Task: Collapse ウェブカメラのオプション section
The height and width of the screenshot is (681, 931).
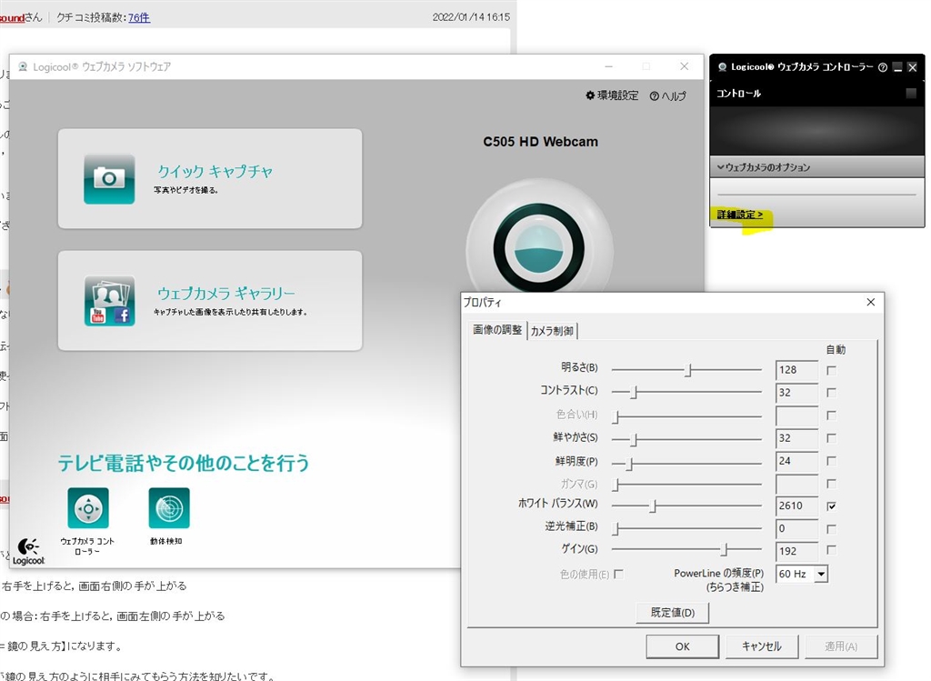Action: [x=817, y=166]
